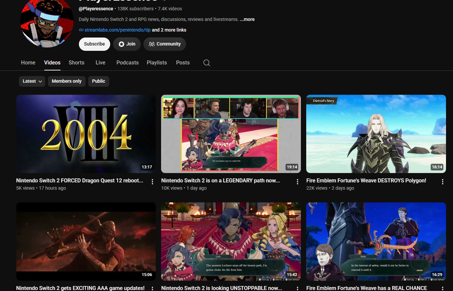Open title "Nintendo Switch 2 is looking UNSTOPPABLE now..."

(222, 288)
